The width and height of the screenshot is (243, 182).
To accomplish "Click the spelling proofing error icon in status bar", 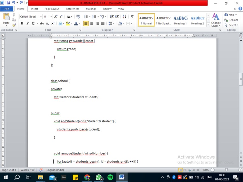I will [x=41, y=170].
